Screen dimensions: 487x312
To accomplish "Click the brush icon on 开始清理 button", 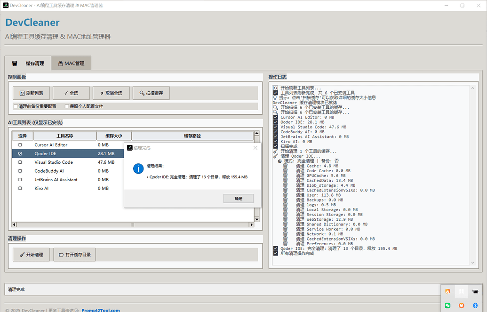I will [21, 254].
